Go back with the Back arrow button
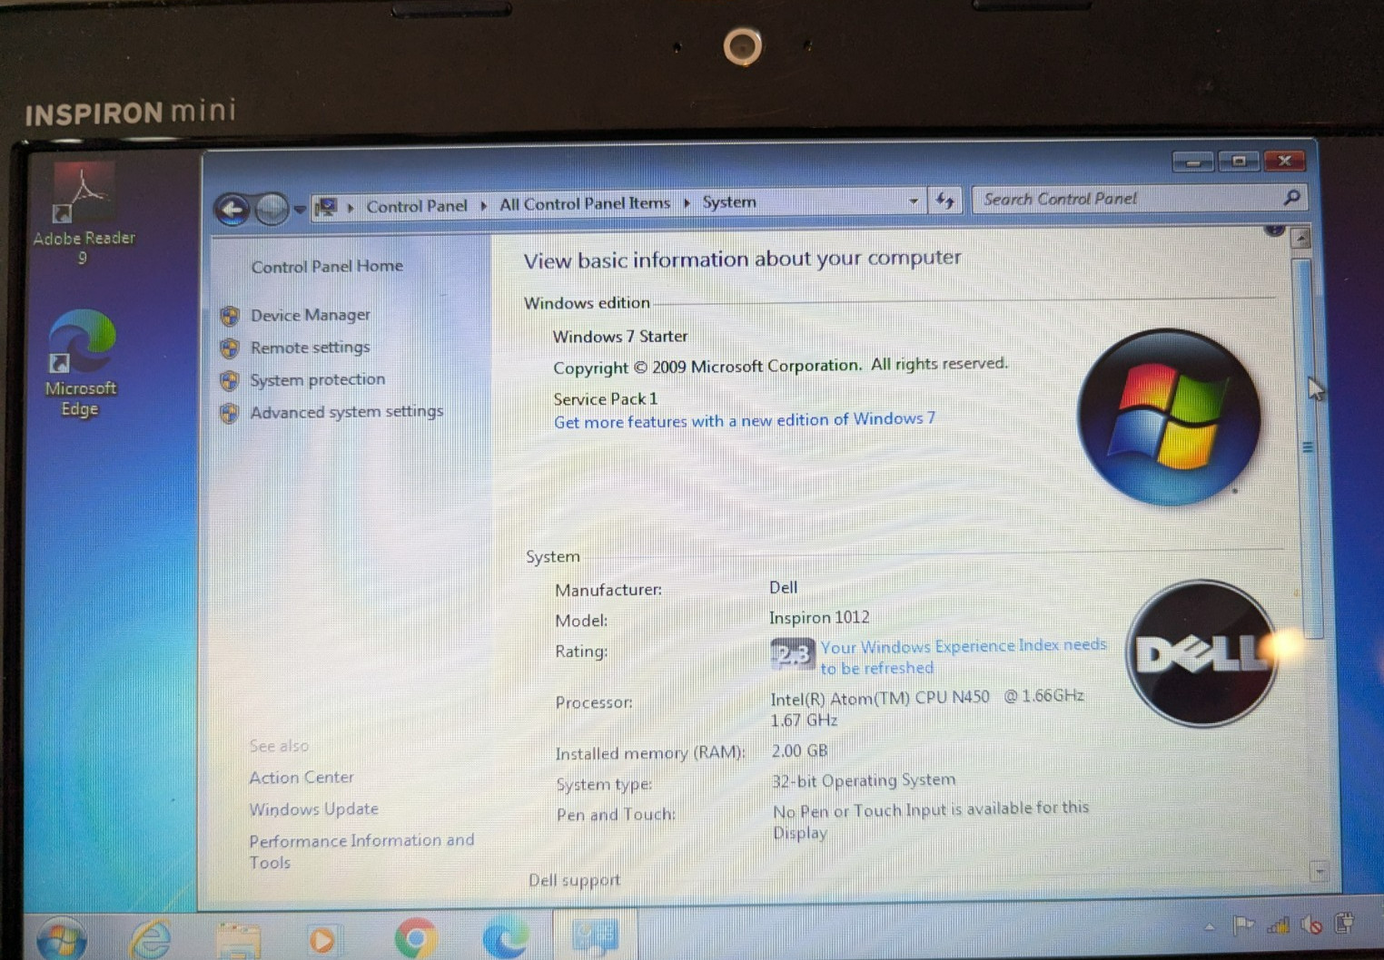 (x=232, y=210)
